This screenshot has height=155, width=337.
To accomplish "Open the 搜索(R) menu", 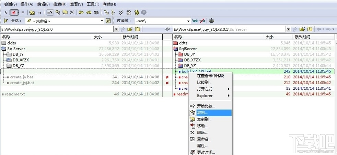I will (60, 4).
